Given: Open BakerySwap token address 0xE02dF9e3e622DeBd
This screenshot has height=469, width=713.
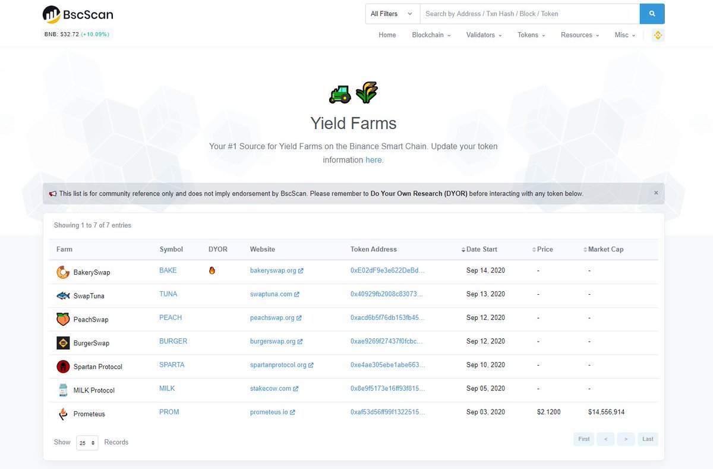Looking at the screenshot, I should point(388,270).
